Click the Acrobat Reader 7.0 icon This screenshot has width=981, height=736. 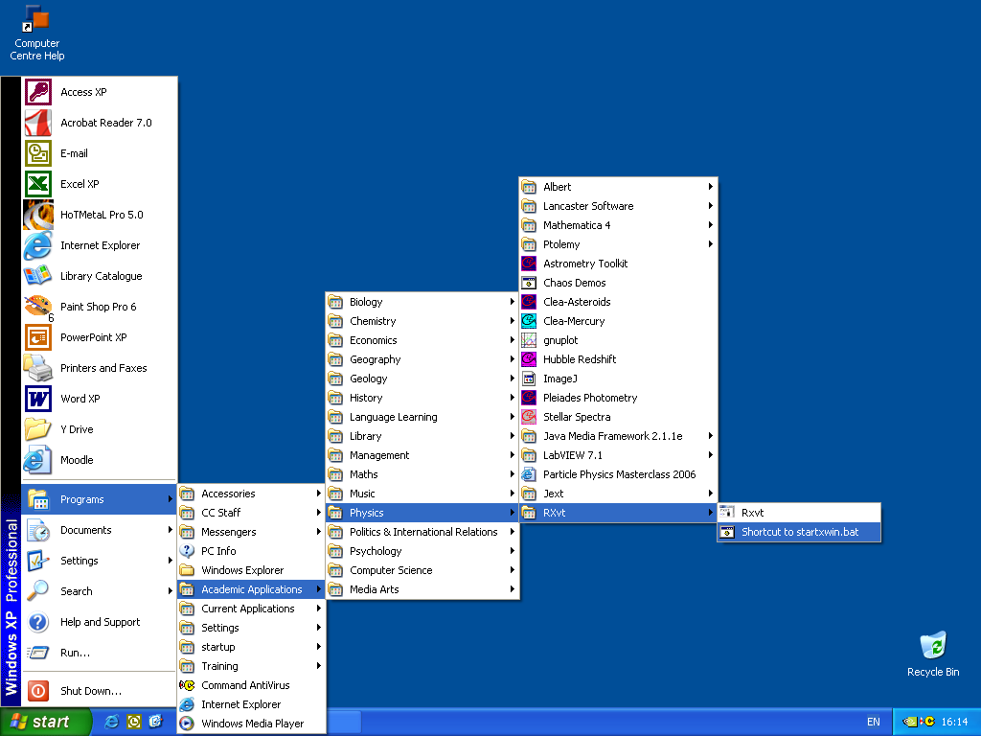point(38,123)
